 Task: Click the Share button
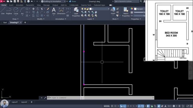(72, 1)
